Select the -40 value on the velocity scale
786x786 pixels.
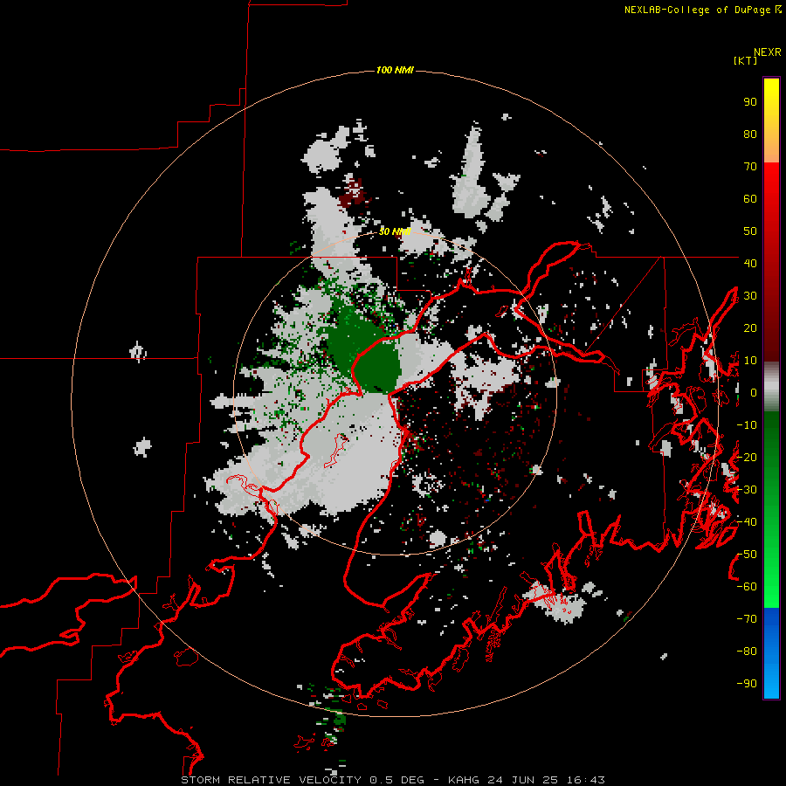coord(747,522)
